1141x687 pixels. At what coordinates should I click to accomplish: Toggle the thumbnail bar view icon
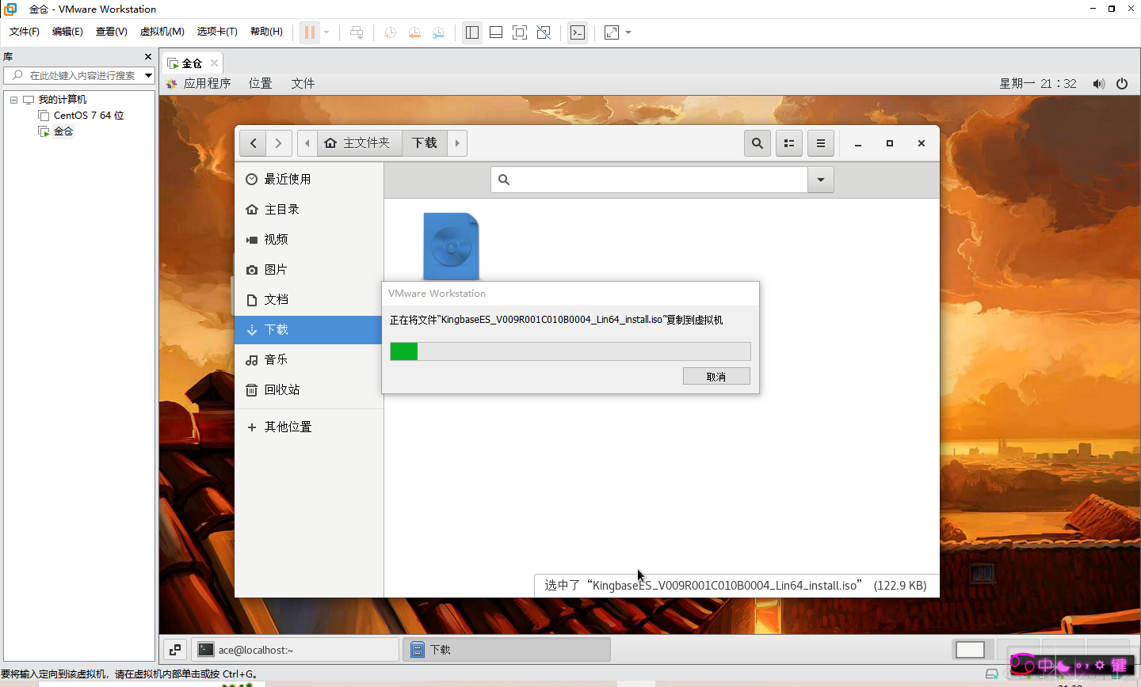pyautogui.click(x=496, y=32)
